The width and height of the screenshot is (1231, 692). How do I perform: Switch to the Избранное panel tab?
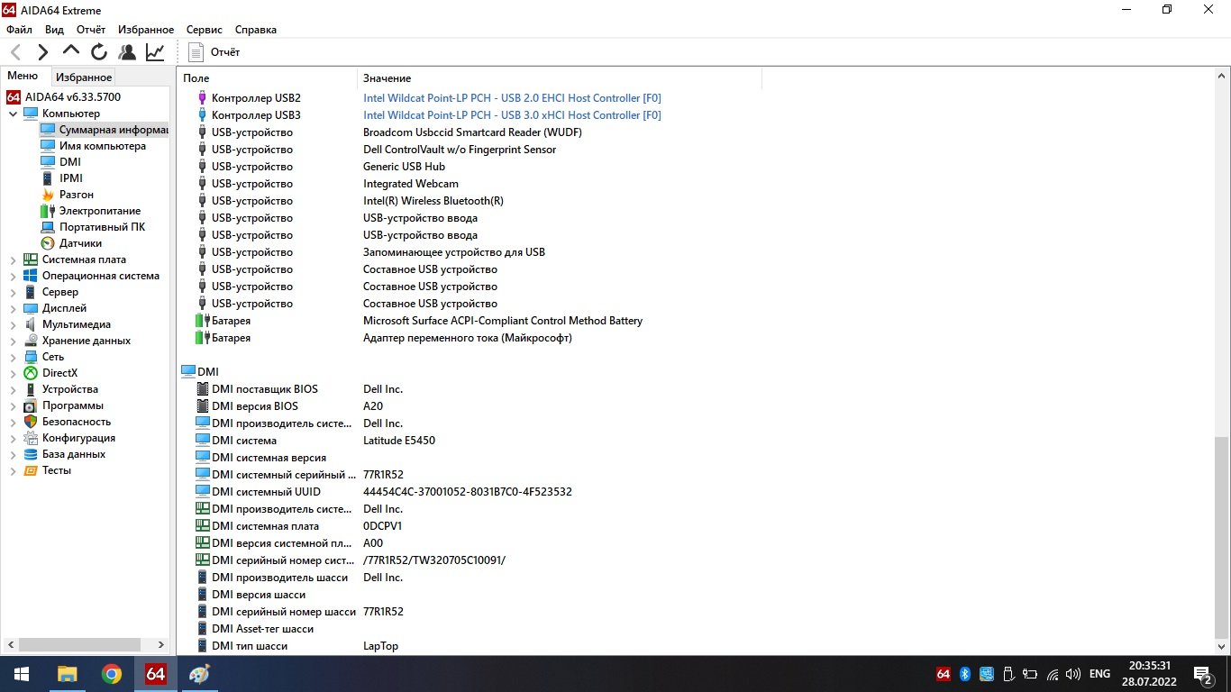84,77
